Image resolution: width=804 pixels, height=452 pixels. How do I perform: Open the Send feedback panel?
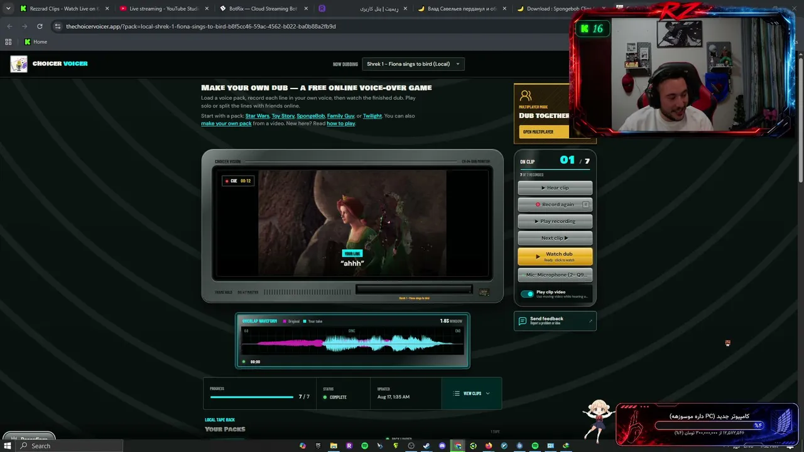tap(555, 321)
